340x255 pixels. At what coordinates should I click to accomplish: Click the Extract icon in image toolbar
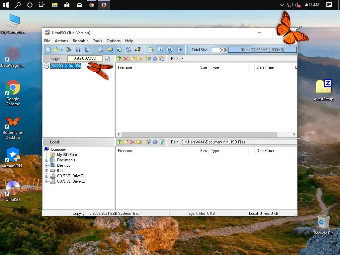pos(148,58)
